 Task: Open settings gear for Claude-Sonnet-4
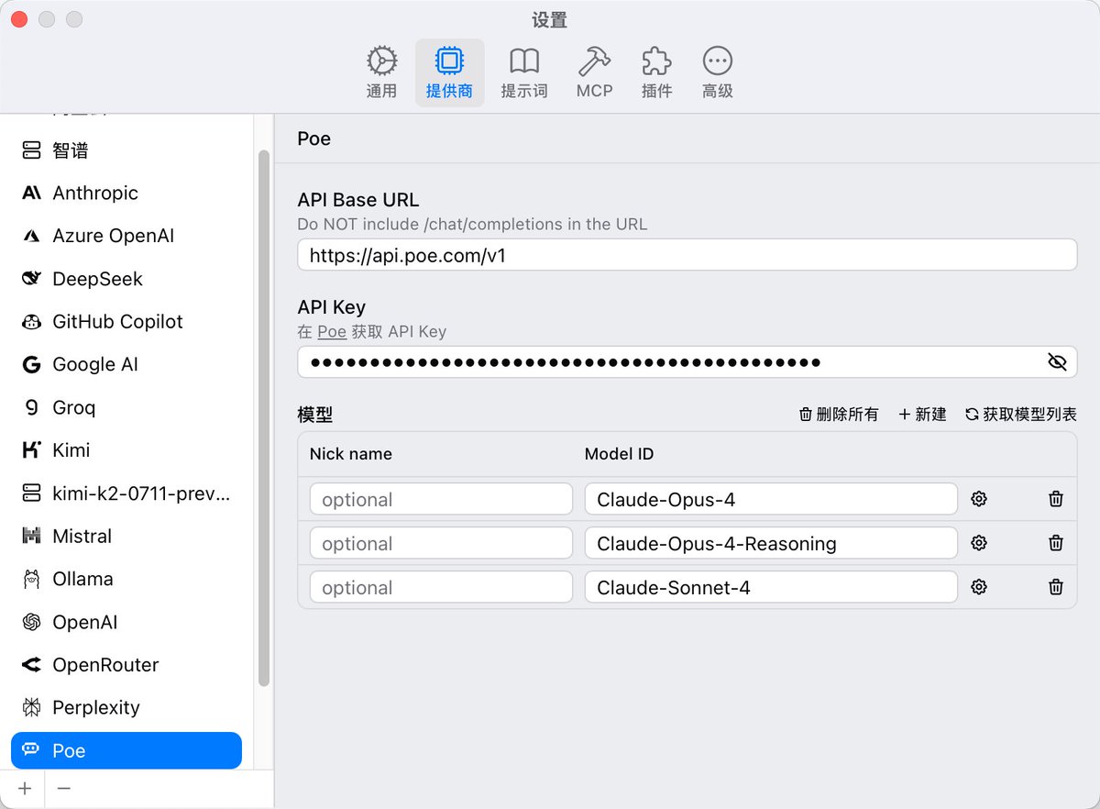tap(979, 587)
